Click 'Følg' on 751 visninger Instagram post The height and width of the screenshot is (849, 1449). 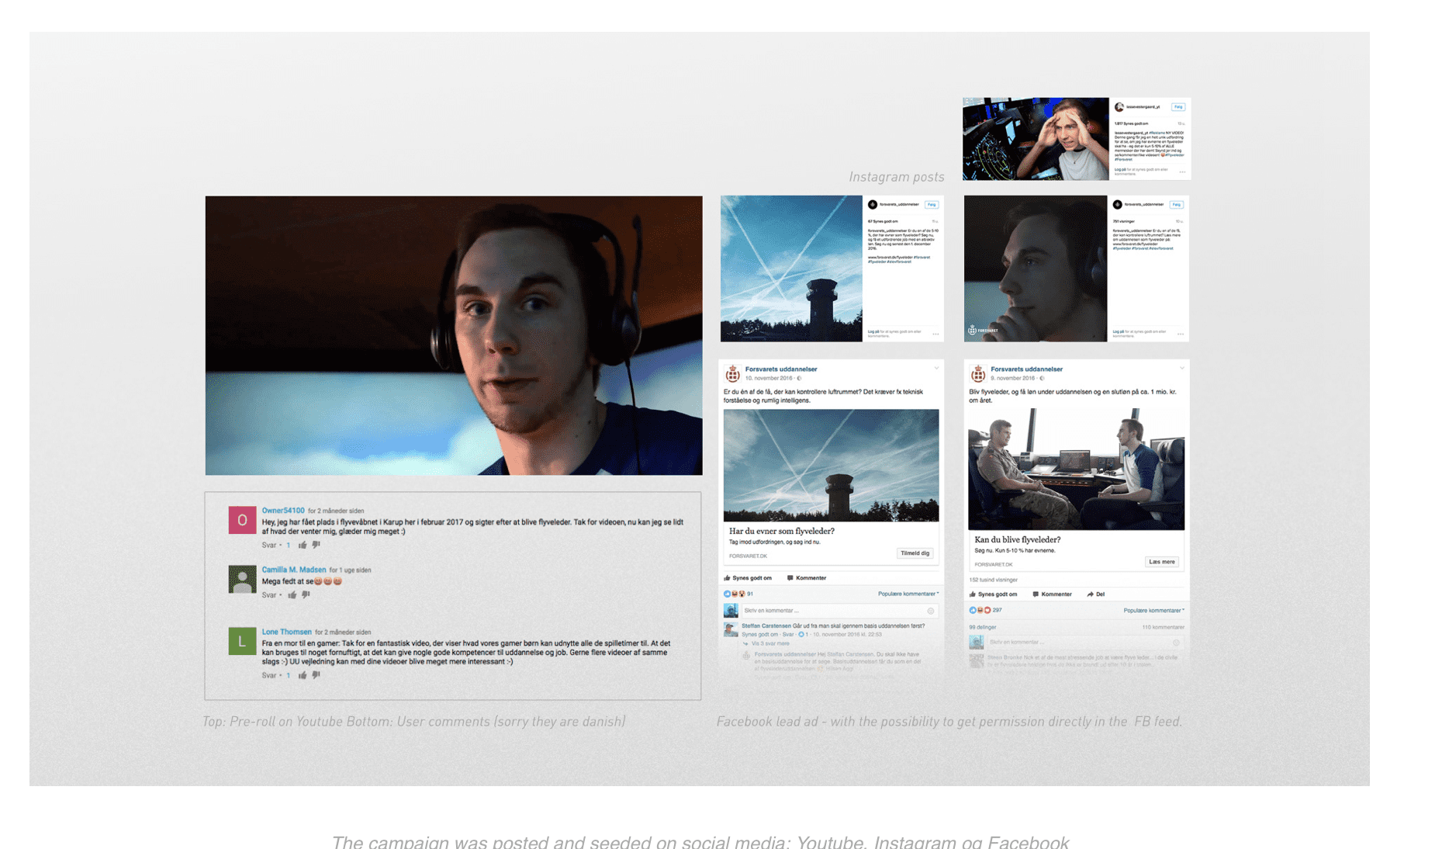pos(1177,205)
